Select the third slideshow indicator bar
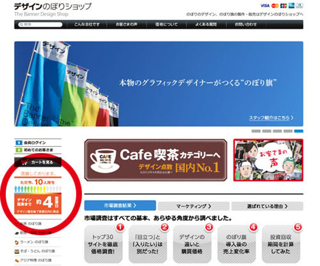Image resolution: width=320 pixels, height=266 pixels. [277, 131]
